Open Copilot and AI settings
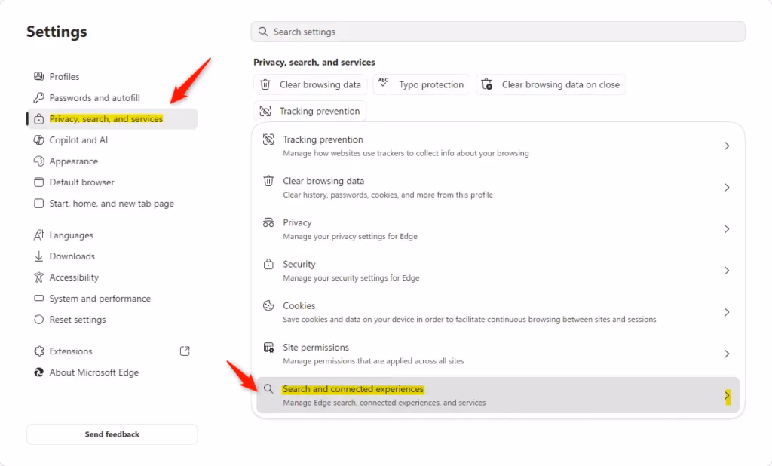The height and width of the screenshot is (466, 772). coord(112,140)
